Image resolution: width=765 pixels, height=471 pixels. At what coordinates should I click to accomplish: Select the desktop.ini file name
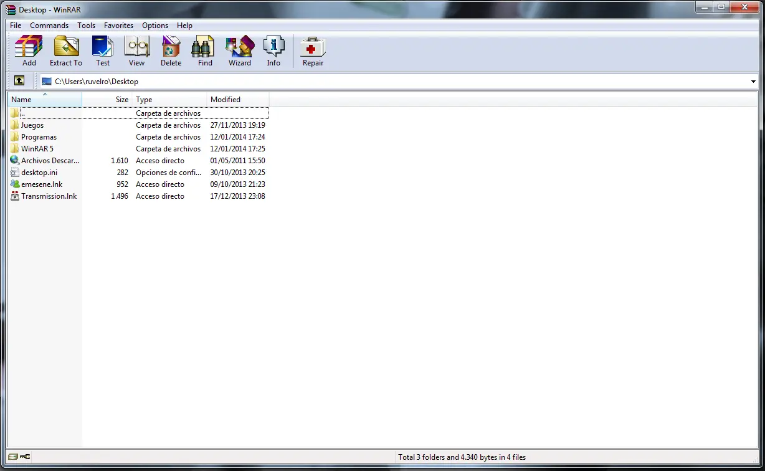tap(39, 173)
